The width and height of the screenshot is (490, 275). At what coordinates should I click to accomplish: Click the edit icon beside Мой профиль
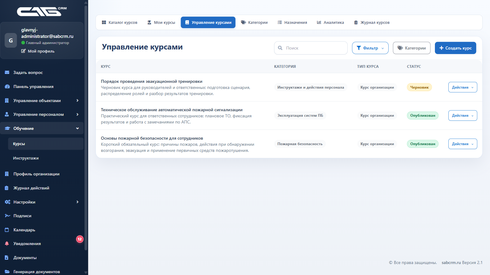(x=24, y=51)
